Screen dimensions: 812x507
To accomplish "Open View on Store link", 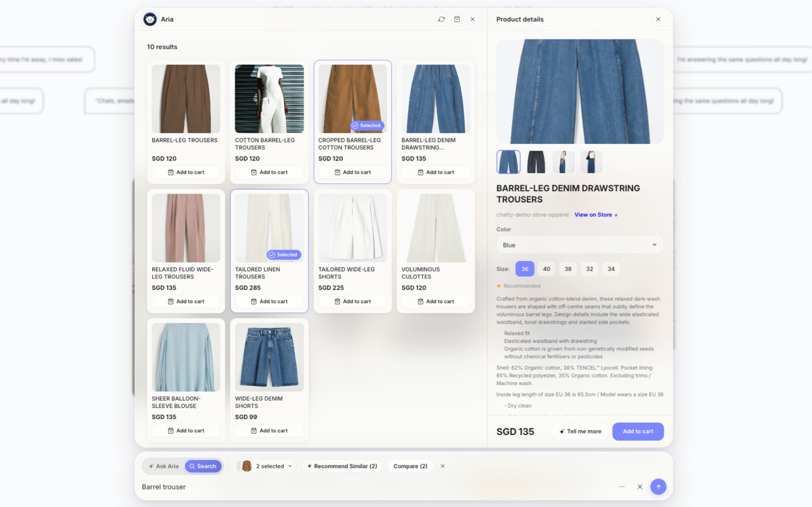I will 596,215.
